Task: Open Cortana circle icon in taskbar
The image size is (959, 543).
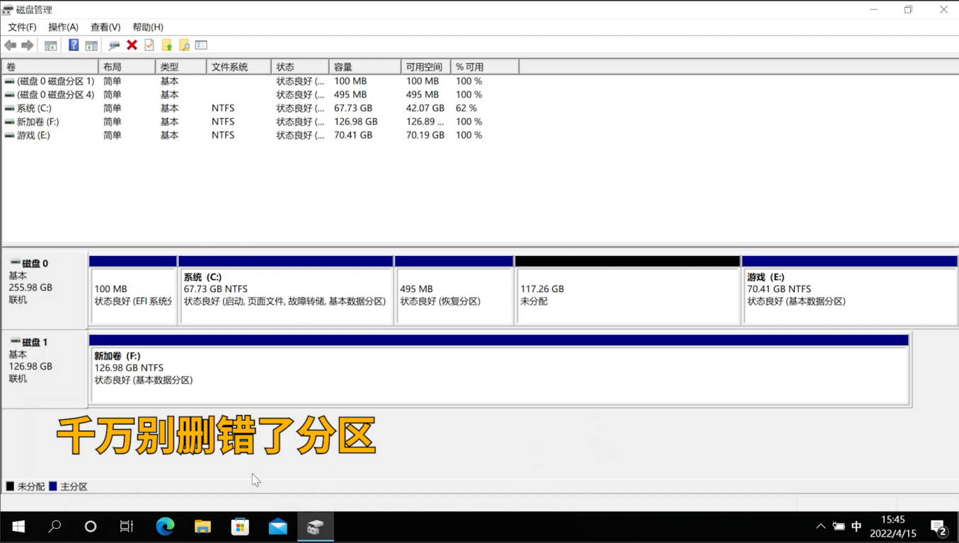Action: pyautogui.click(x=91, y=527)
